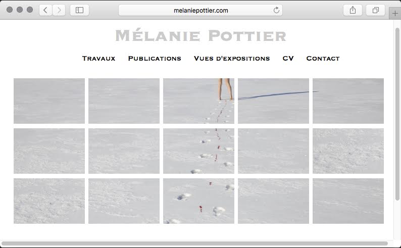
Task: Open the Publications menu item
Action: [x=155, y=59]
